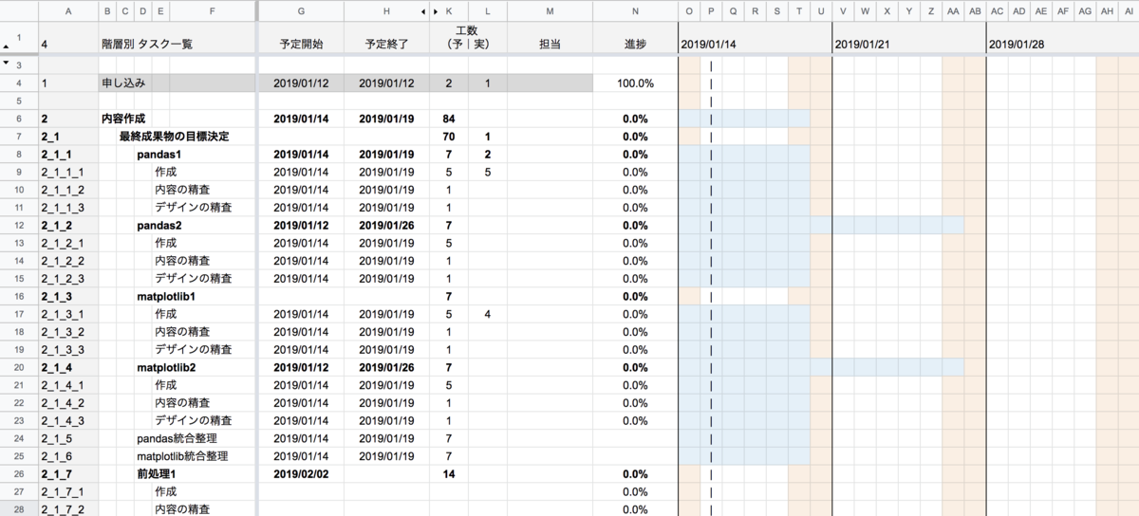1139x516 pixels.
Task: Click the Gantt bar in the matplotlib2 row
Action: [x=821, y=367]
